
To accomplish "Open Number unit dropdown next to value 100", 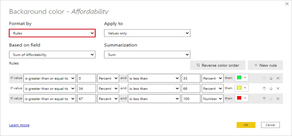I will [x=212, y=99].
